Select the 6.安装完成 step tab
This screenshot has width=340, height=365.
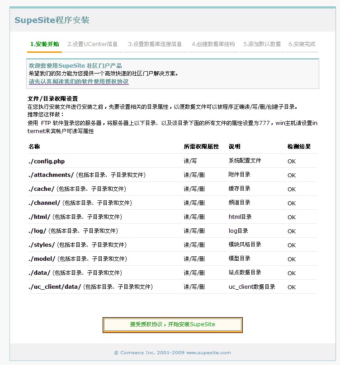302,44
